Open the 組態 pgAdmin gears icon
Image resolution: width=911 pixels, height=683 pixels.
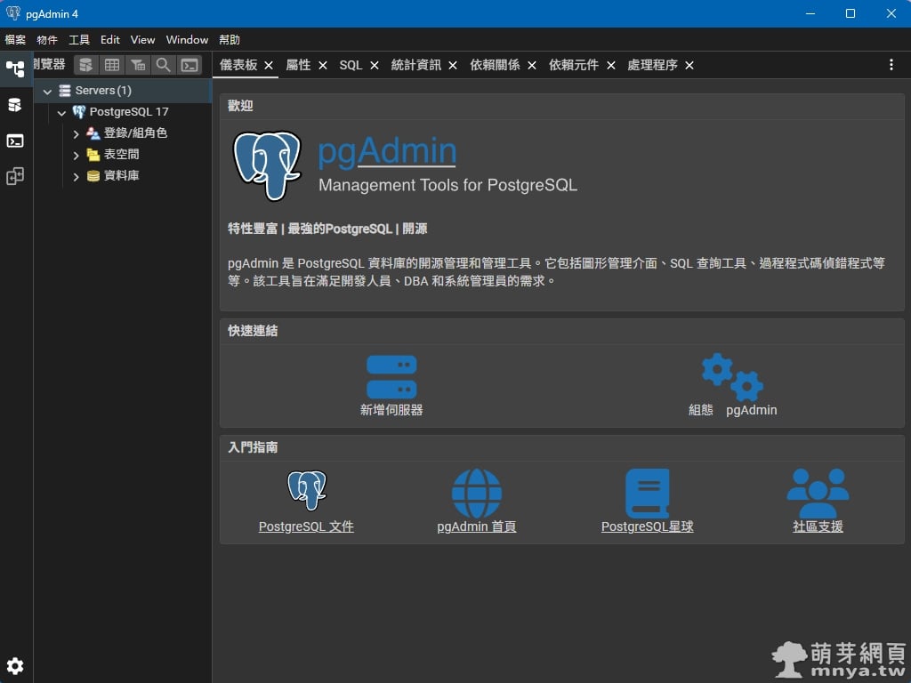[x=732, y=378]
